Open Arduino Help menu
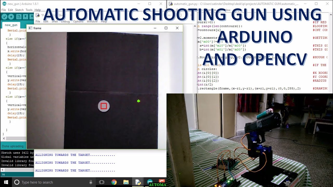The height and width of the screenshot is (187, 333). (x=38, y=10)
